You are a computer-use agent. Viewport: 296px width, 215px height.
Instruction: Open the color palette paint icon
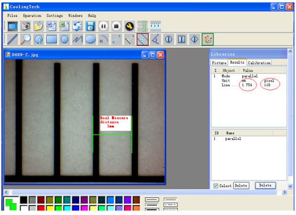click(208, 40)
